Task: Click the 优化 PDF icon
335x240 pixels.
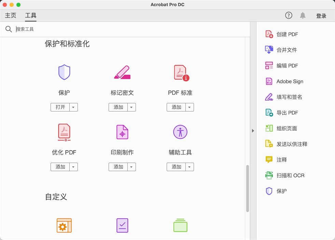Action: coord(64,132)
